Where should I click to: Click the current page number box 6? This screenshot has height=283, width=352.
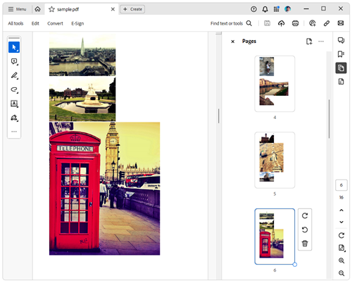(x=341, y=185)
